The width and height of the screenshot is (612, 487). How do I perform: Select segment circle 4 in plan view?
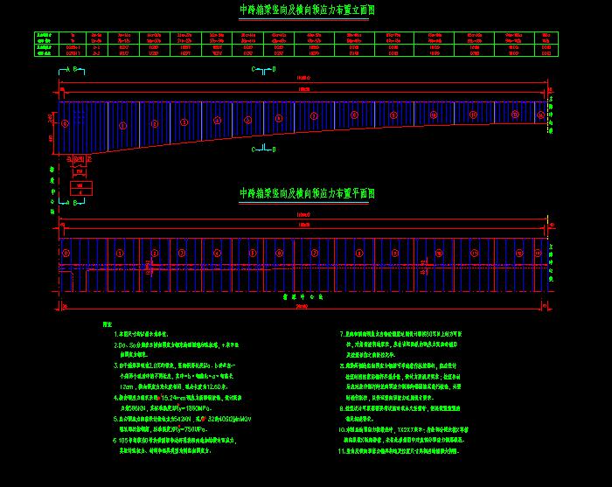point(217,254)
